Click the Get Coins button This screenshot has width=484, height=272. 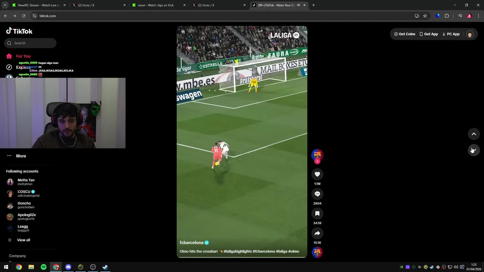[x=405, y=34]
